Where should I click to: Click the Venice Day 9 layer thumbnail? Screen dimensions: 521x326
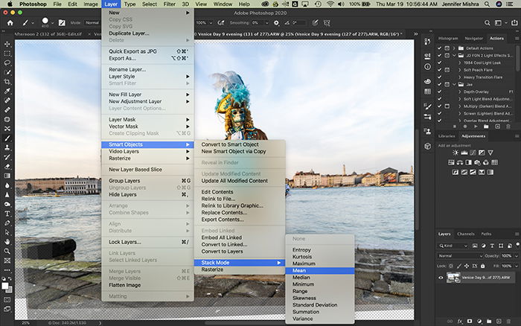point(453,278)
